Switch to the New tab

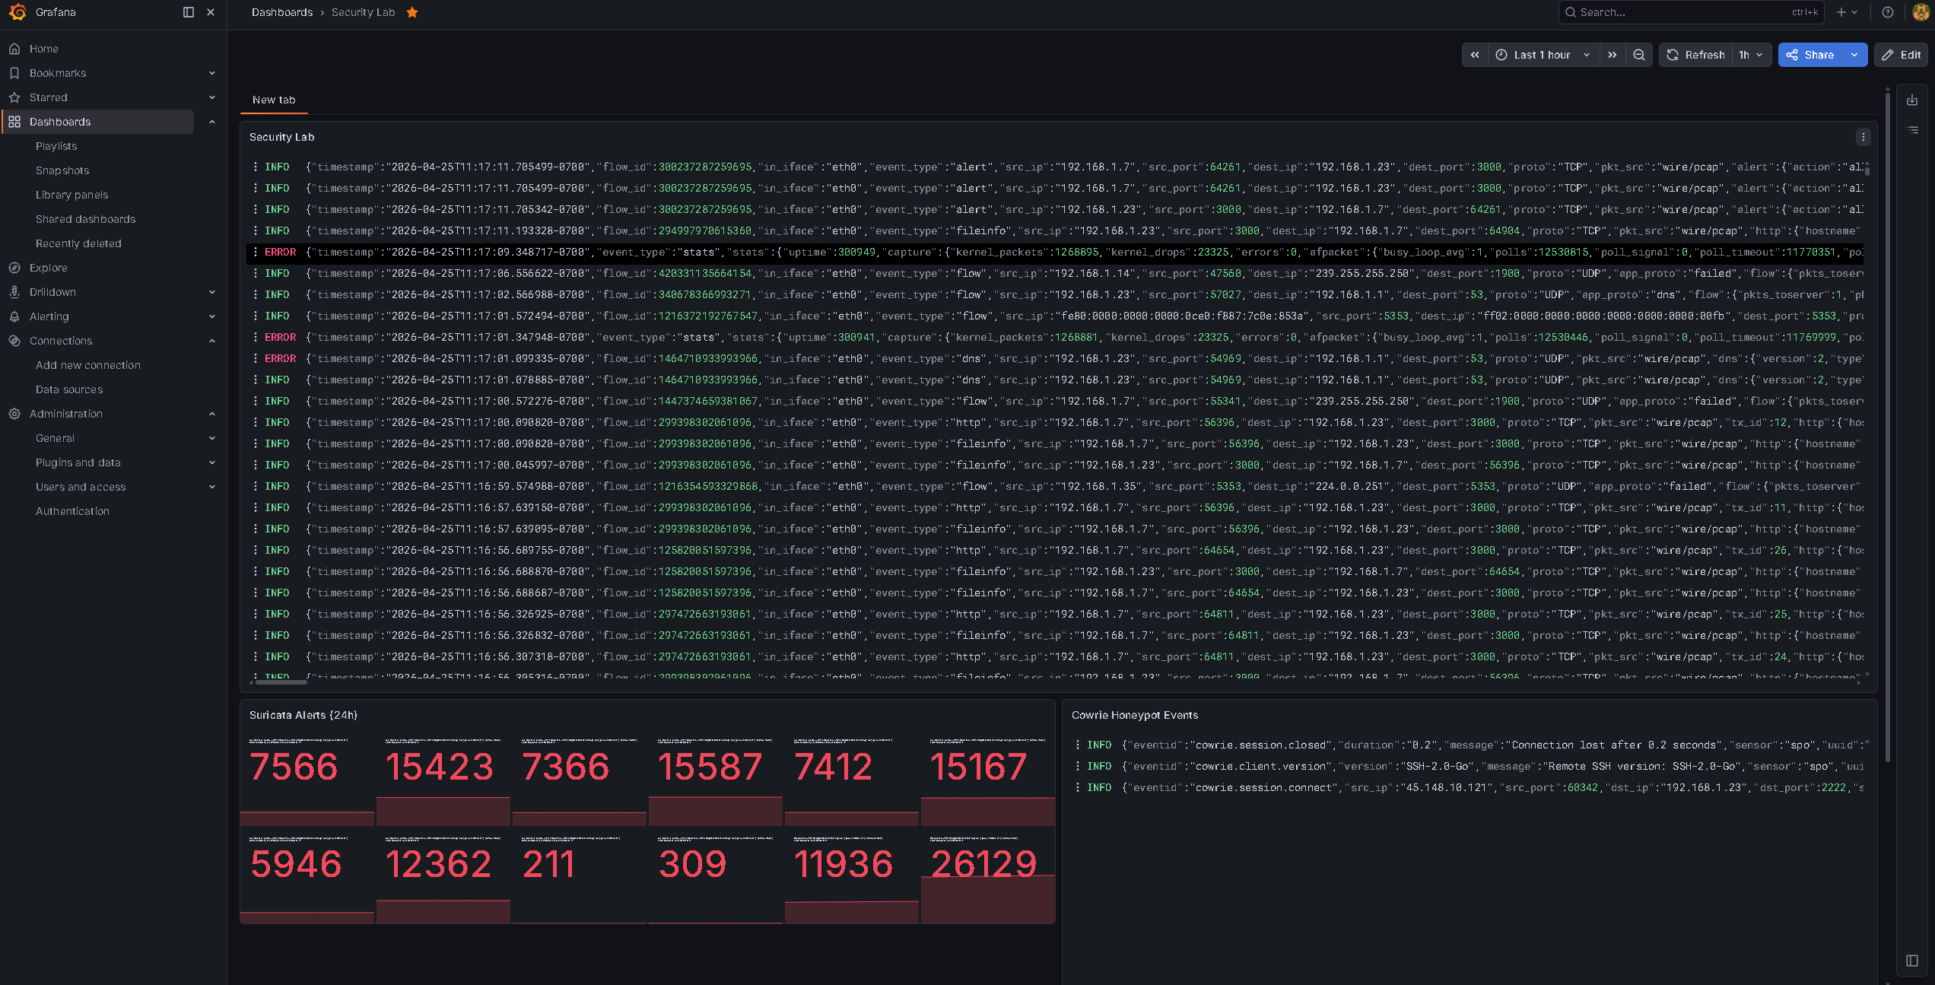point(273,100)
